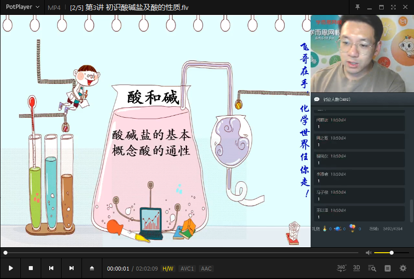Toggle 3D video mode
Image resolution: width=414 pixels, height=279 pixels.
[356, 268]
